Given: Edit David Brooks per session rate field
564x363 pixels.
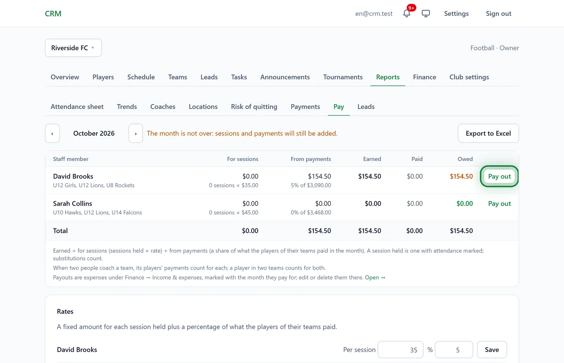Looking at the screenshot, I should [x=400, y=350].
